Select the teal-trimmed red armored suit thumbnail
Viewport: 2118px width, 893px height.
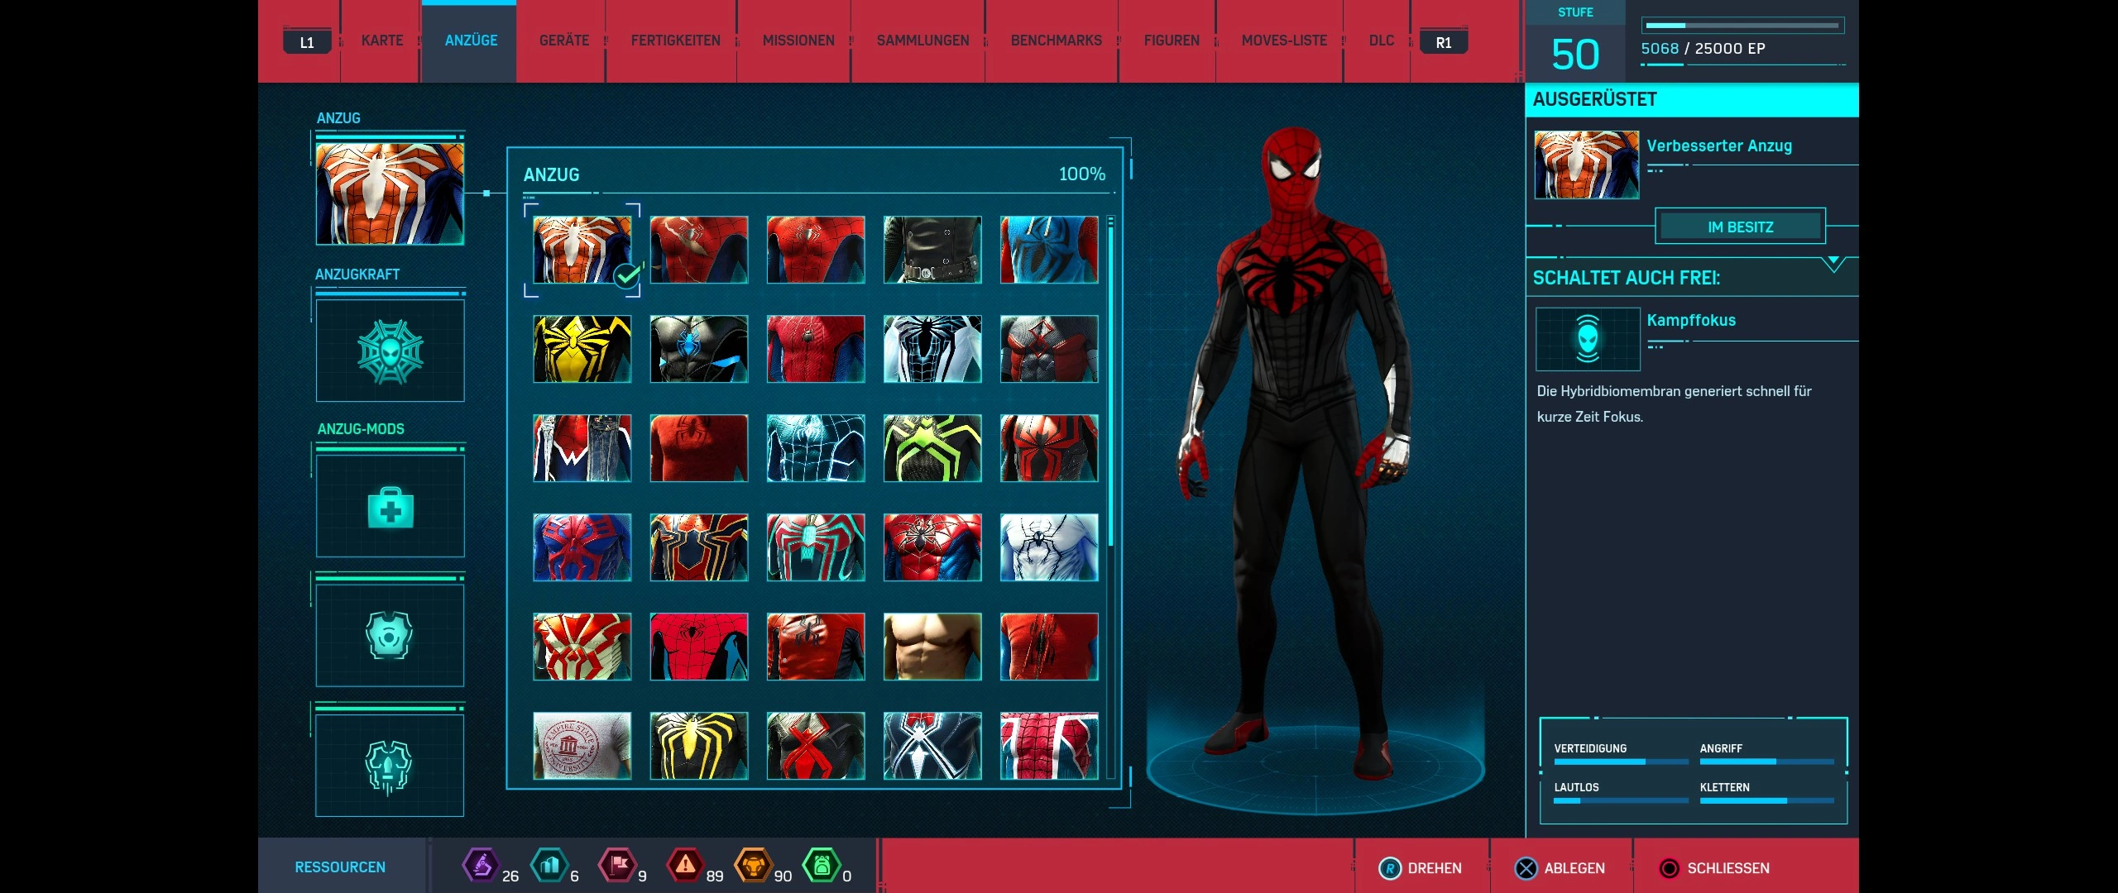[816, 547]
